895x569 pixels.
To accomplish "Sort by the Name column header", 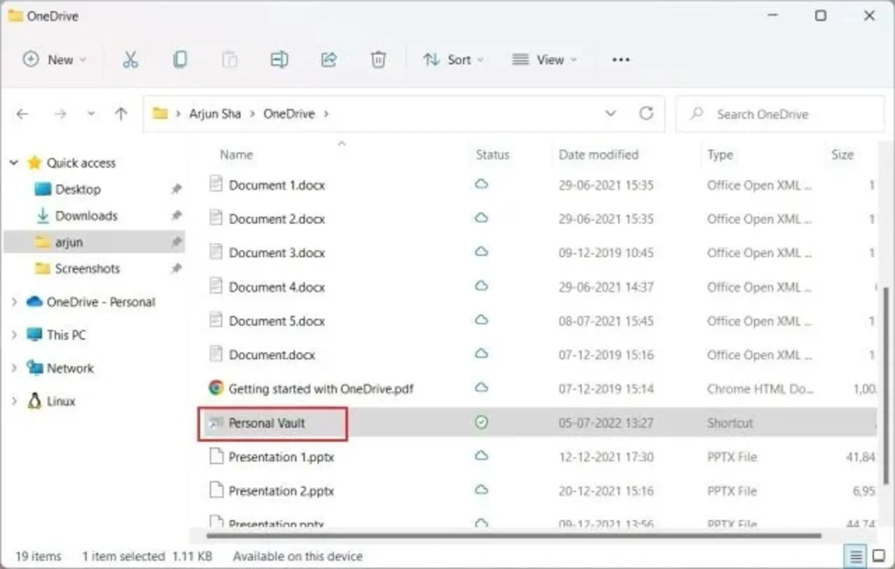I will (236, 155).
